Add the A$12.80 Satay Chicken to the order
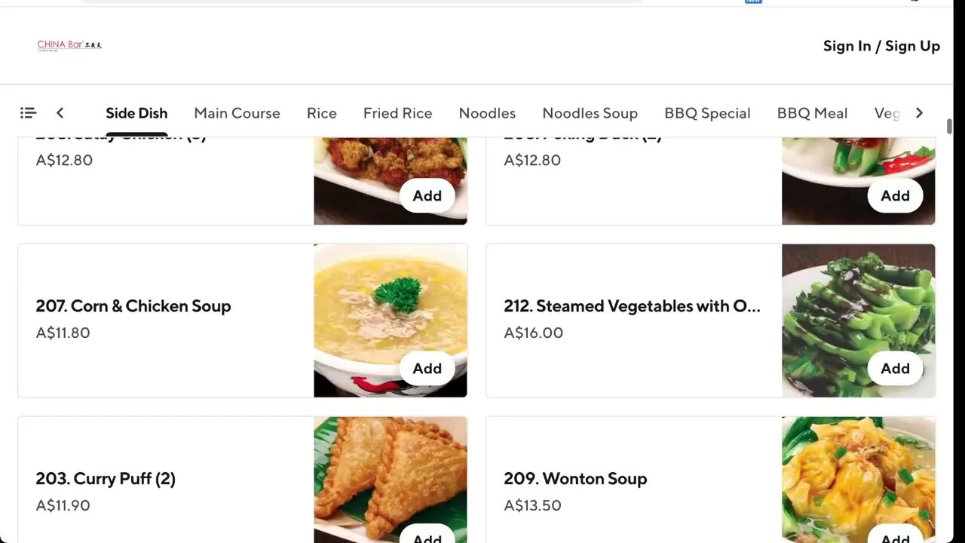Image resolution: width=965 pixels, height=543 pixels. point(427,195)
